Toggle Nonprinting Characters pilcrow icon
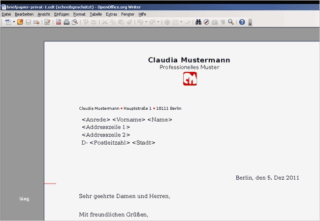The height and width of the screenshot is (221, 320). [x=223, y=22]
